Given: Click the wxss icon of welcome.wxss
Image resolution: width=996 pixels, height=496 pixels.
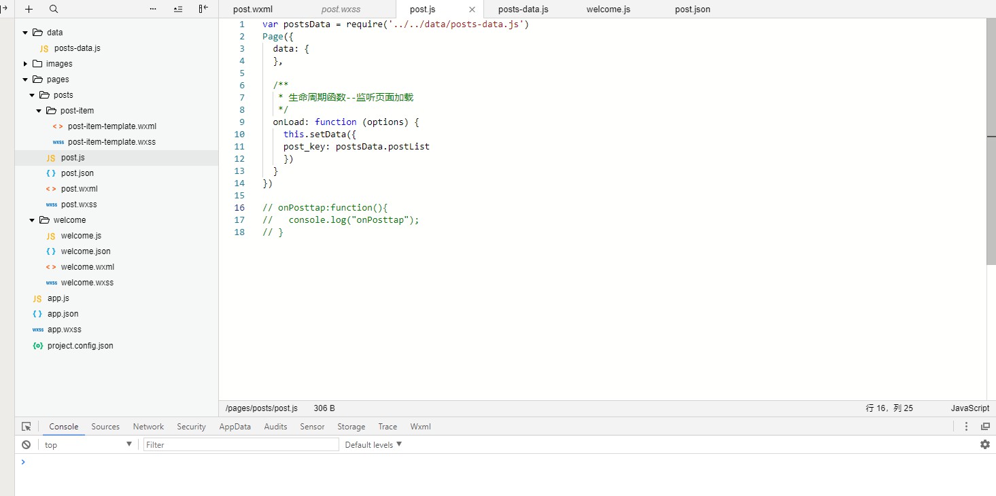Looking at the screenshot, I should [51, 283].
